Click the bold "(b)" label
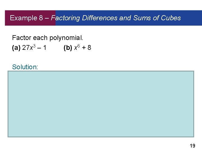Image resolution: width=202 pixels, height=152 pixels. click(68, 48)
